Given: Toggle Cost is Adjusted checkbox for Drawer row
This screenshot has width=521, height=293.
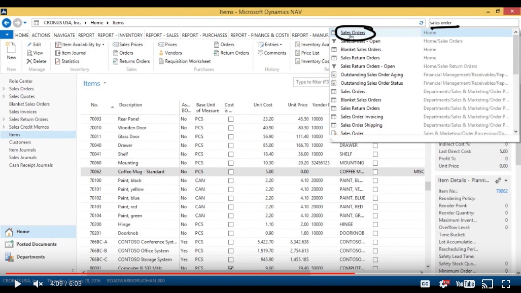Looking at the screenshot, I should point(231,145).
